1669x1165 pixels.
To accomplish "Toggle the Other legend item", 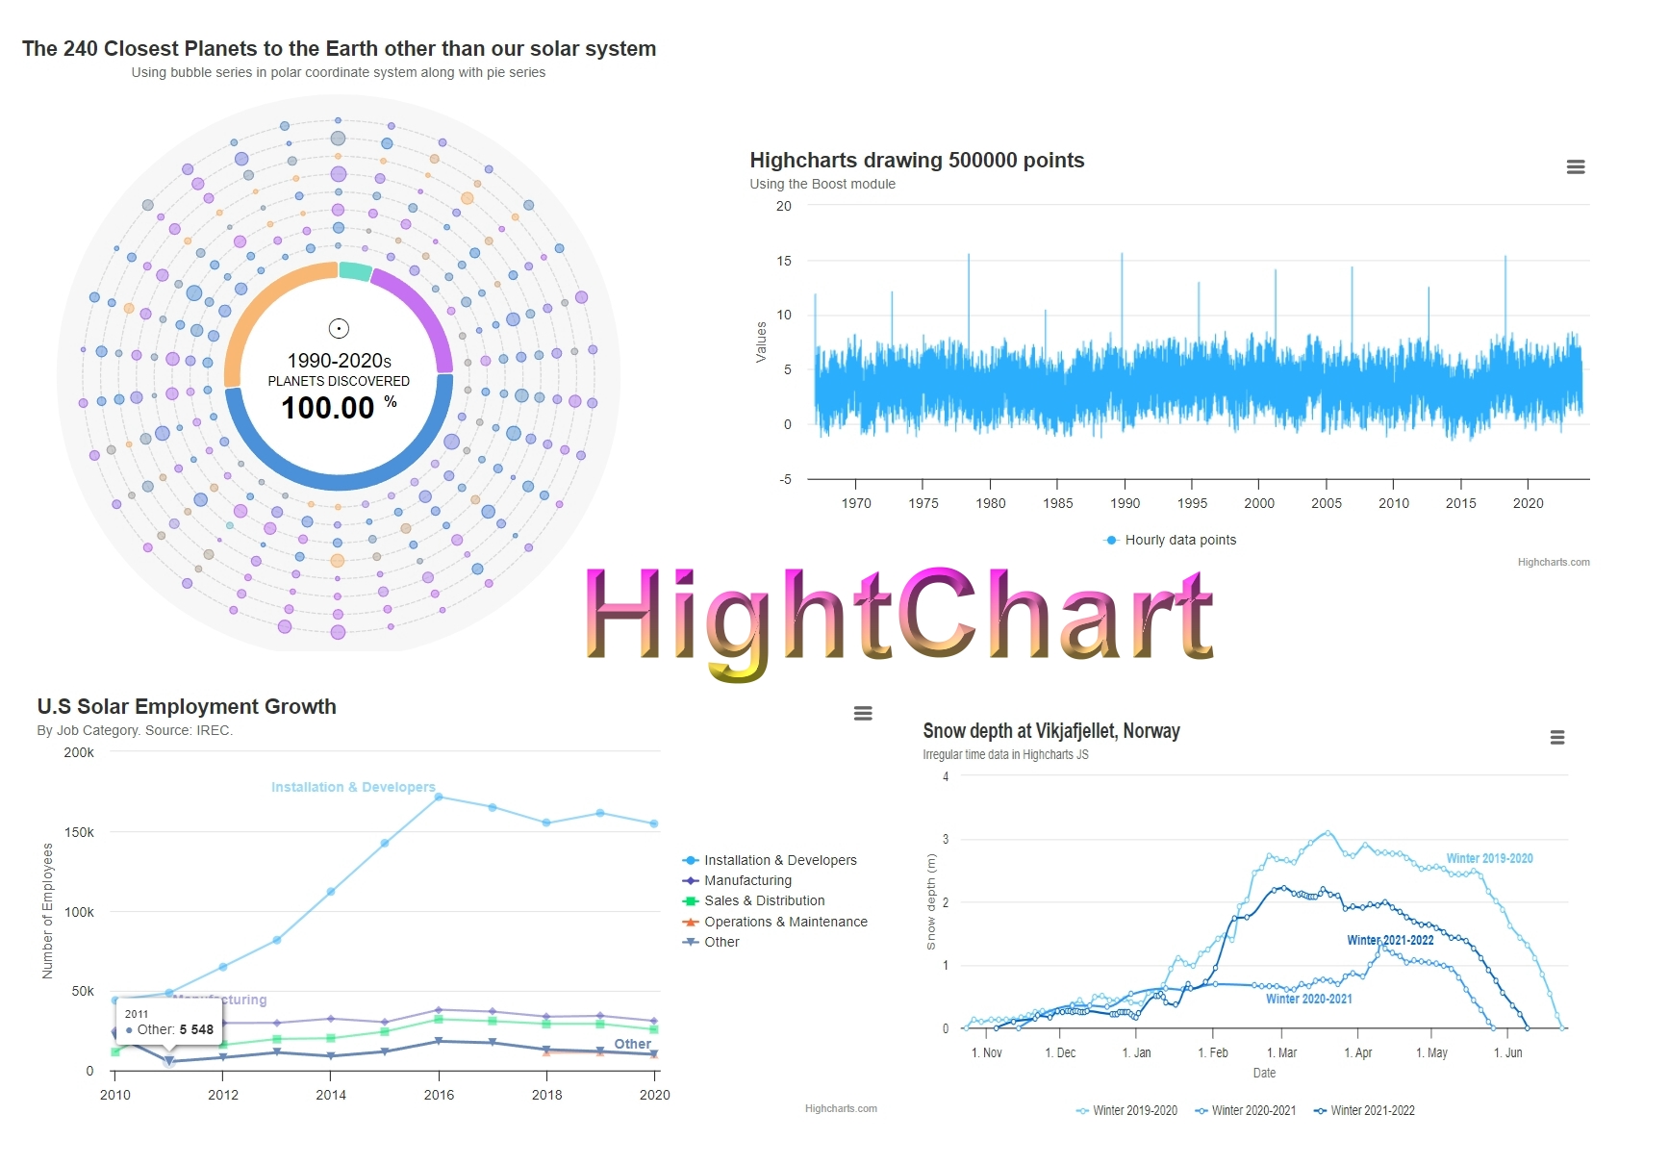I will pos(712,942).
